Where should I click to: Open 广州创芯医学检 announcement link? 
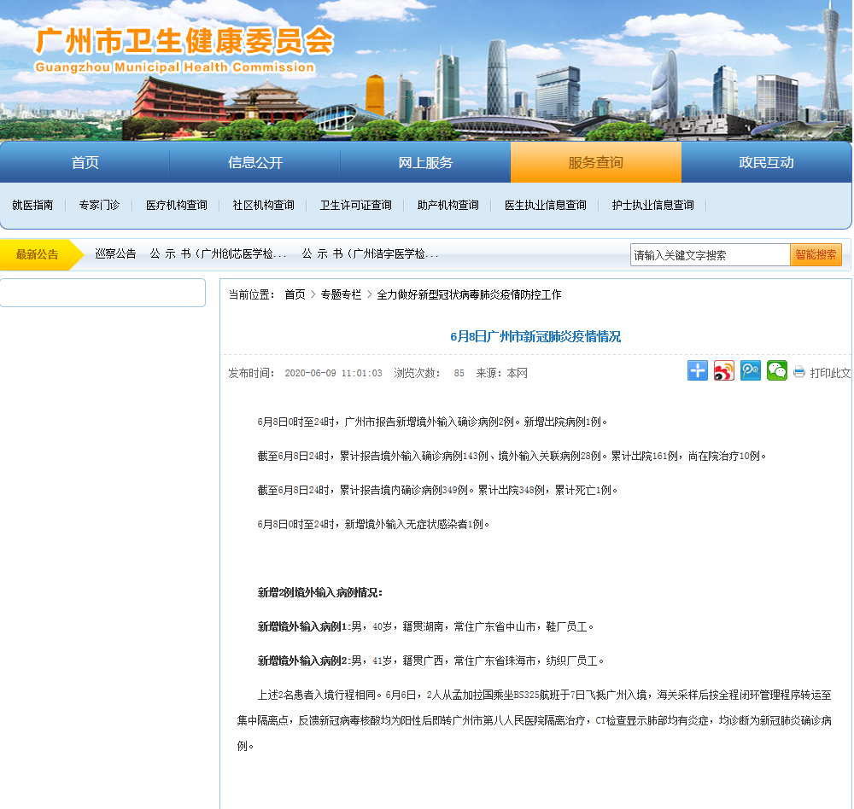pyautogui.click(x=218, y=253)
